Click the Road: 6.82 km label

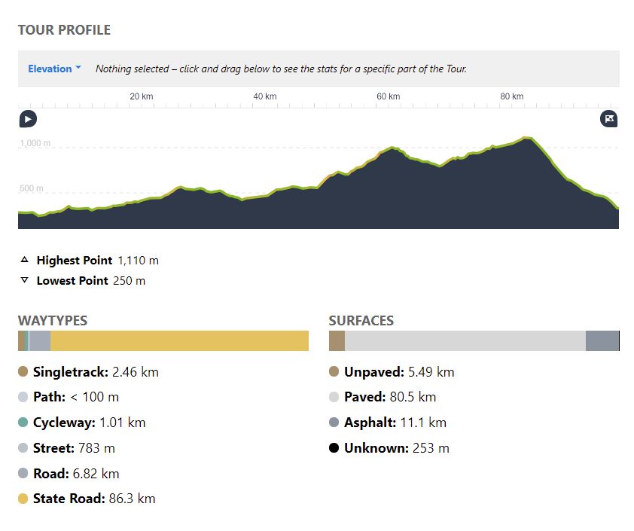[x=76, y=474]
